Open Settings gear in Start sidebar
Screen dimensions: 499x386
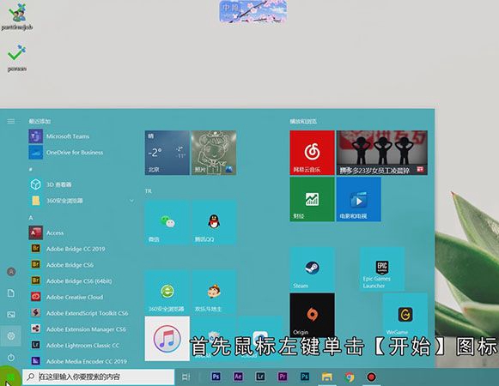click(x=11, y=335)
